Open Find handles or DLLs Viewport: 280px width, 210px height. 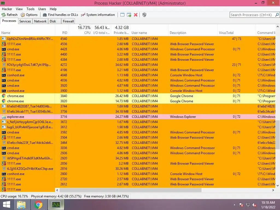(60, 15)
